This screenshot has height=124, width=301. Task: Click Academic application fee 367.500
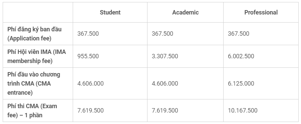pyautogui.click(x=162, y=34)
